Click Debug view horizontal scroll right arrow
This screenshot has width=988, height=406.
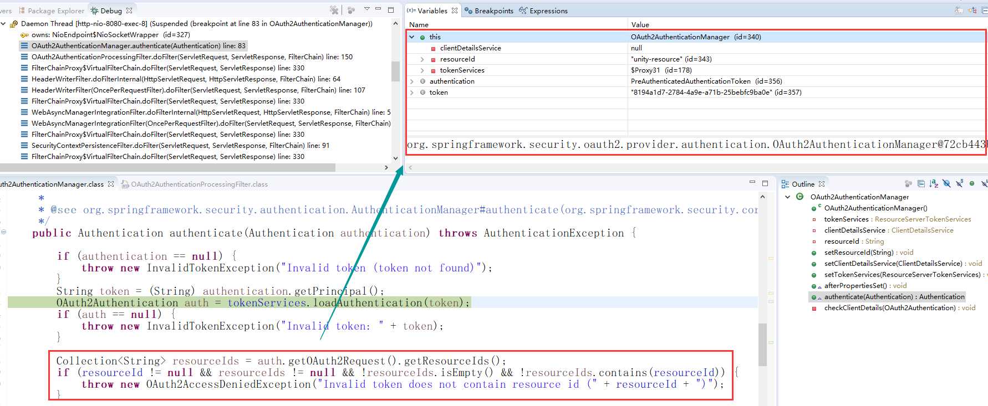(386, 167)
